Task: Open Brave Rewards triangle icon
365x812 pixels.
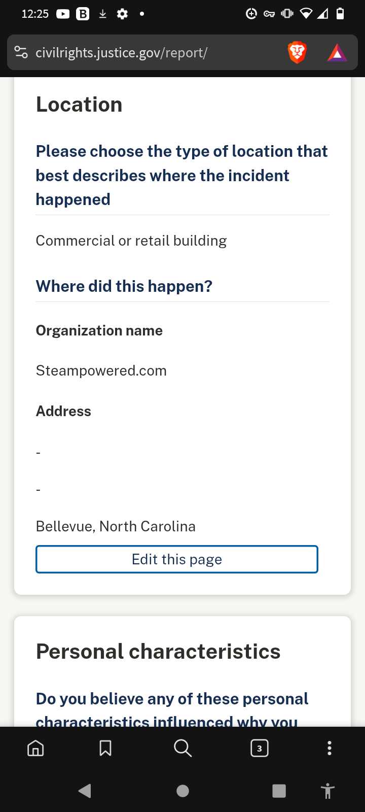Action: (x=337, y=53)
